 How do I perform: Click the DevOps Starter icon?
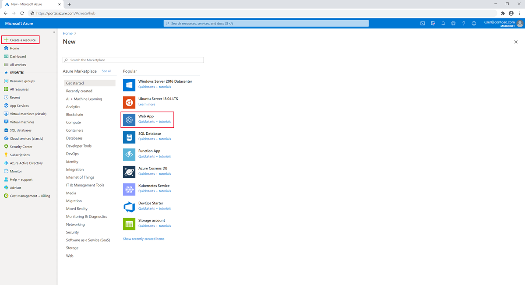(129, 207)
